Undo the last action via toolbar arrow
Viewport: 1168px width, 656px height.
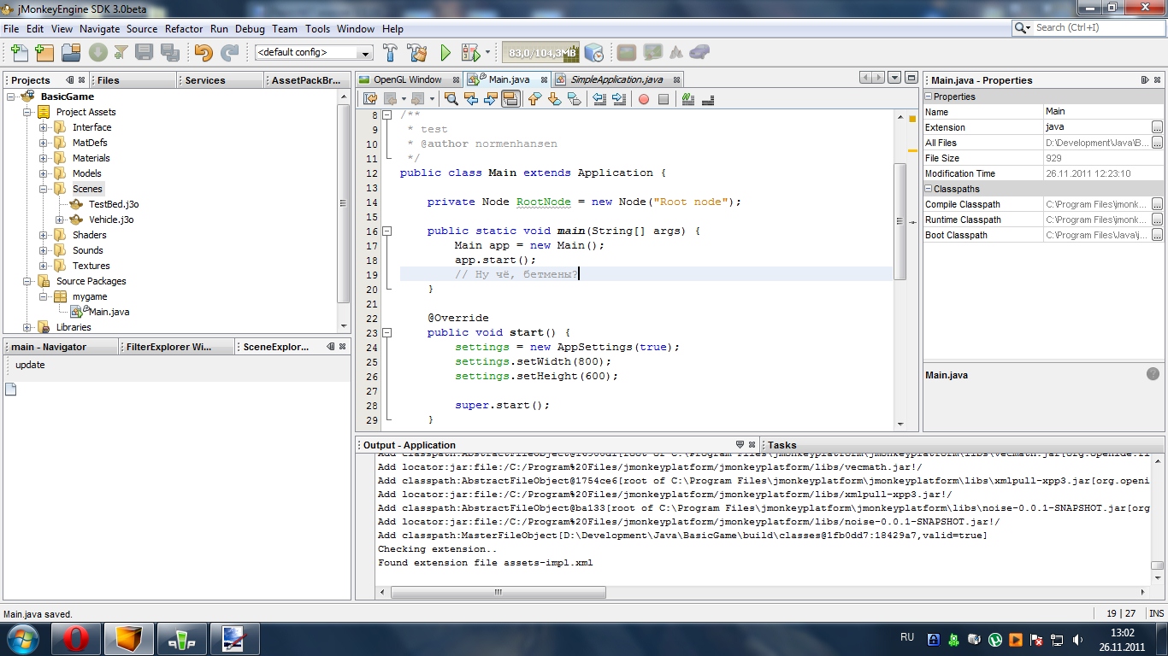(203, 53)
